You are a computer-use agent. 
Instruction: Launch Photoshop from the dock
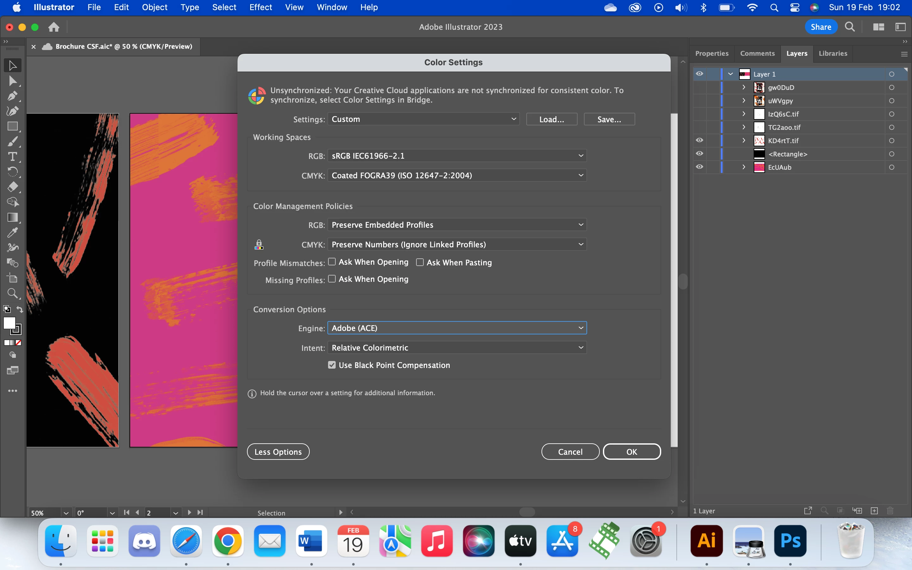(790, 541)
